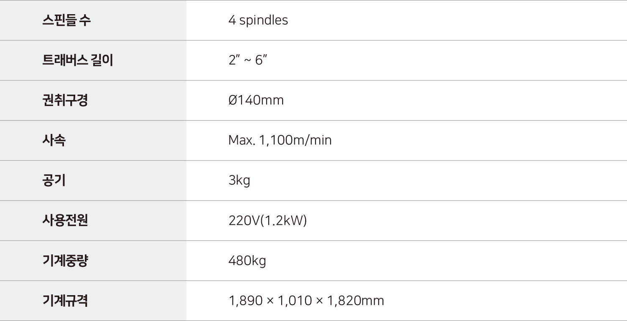627x321 pixels.
Task: Select the 3kg value text
Action: [240, 181]
